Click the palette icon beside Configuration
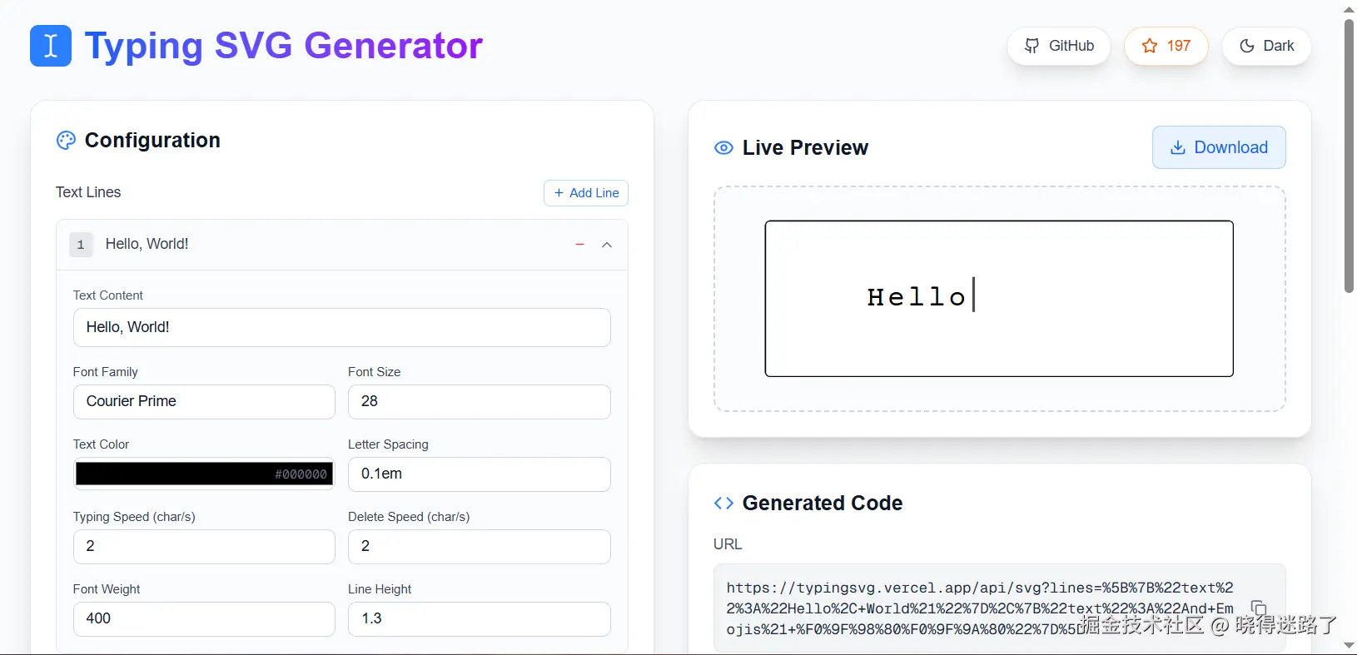 (66, 141)
